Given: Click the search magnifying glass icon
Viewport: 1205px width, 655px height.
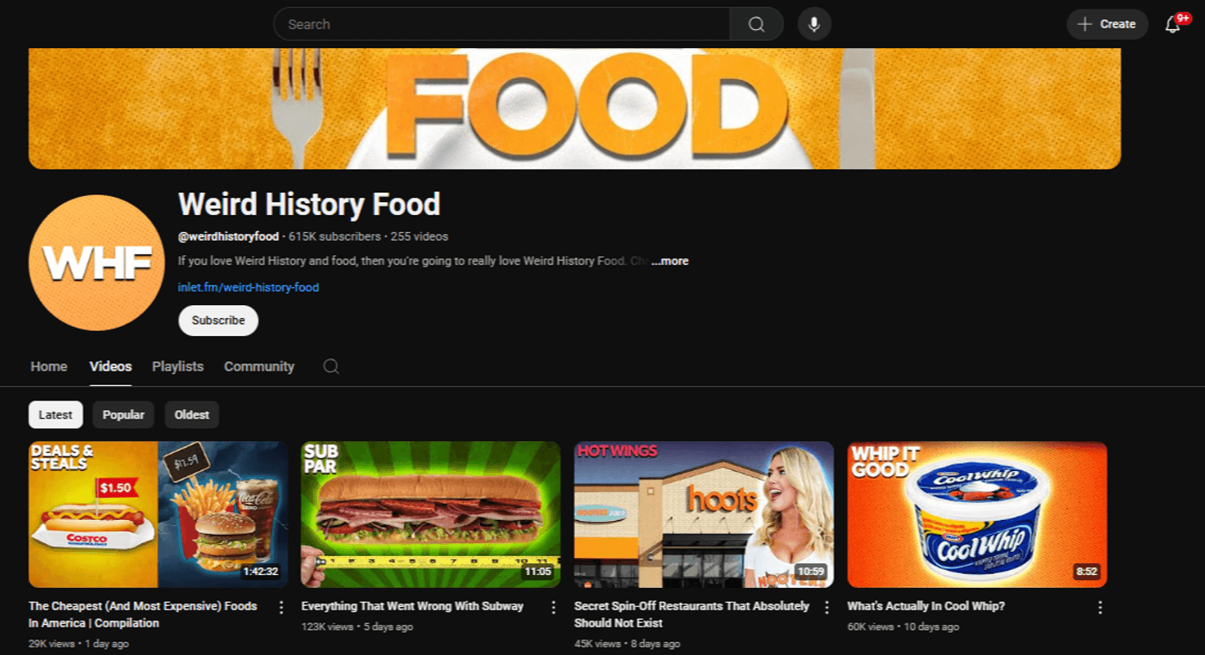Looking at the screenshot, I should (755, 24).
